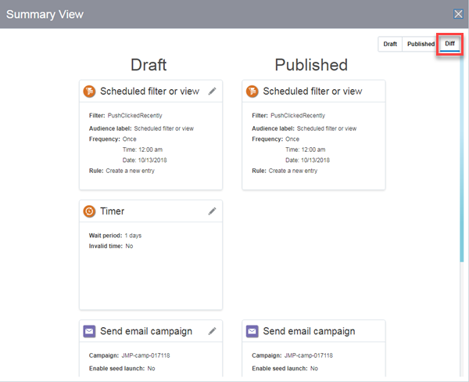Click the Published email campaign envelope icon

click(252, 331)
